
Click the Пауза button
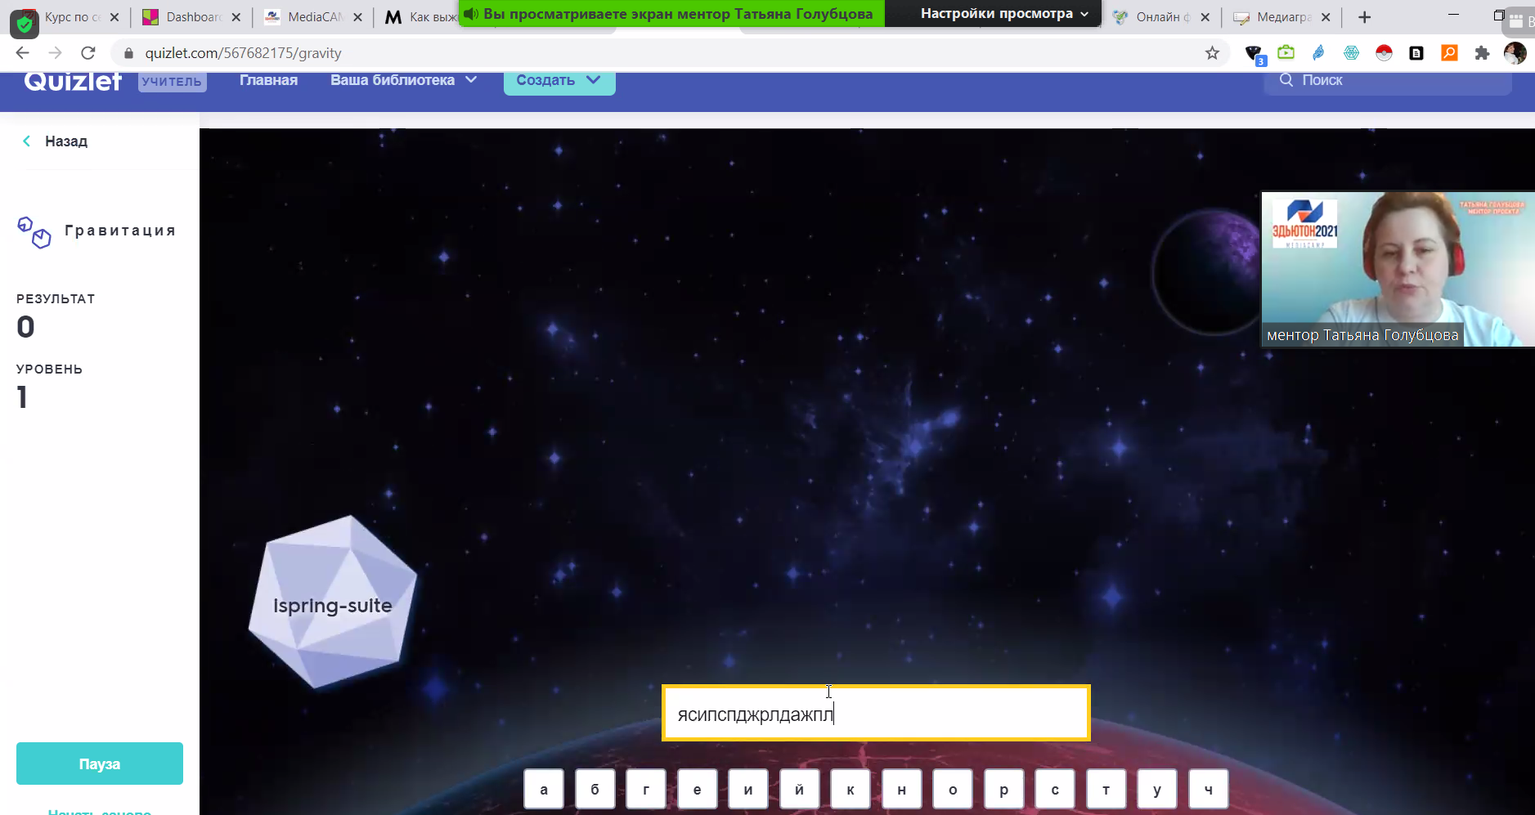pos(100,764)
